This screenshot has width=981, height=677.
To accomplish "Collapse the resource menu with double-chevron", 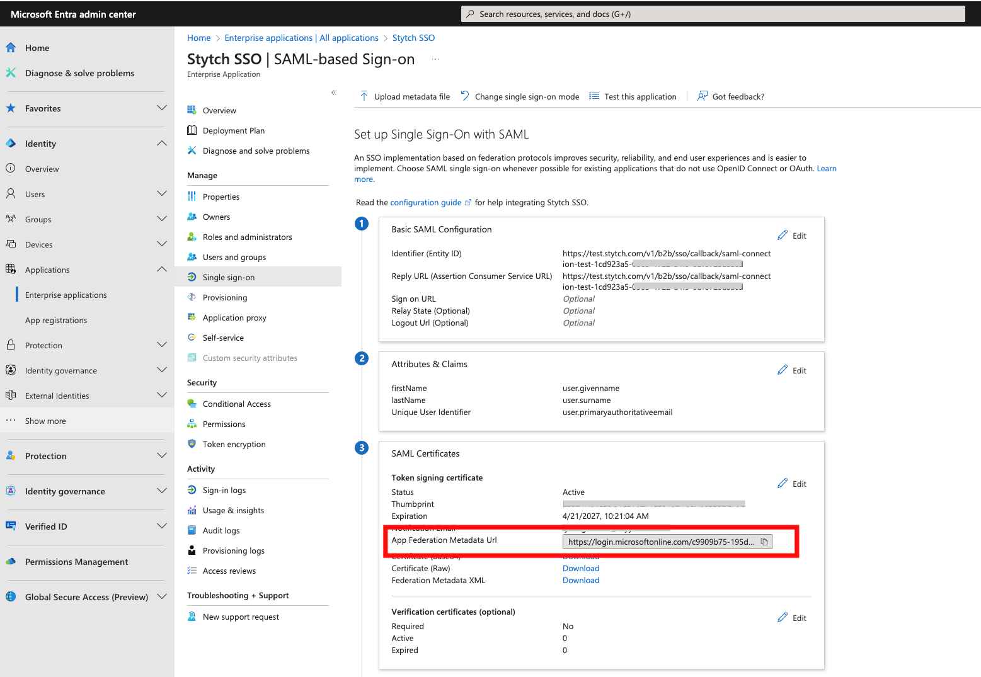I will (x=334, y=93).
